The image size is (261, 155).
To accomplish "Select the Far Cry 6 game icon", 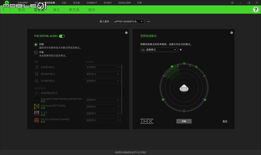I will pos(37,120).
